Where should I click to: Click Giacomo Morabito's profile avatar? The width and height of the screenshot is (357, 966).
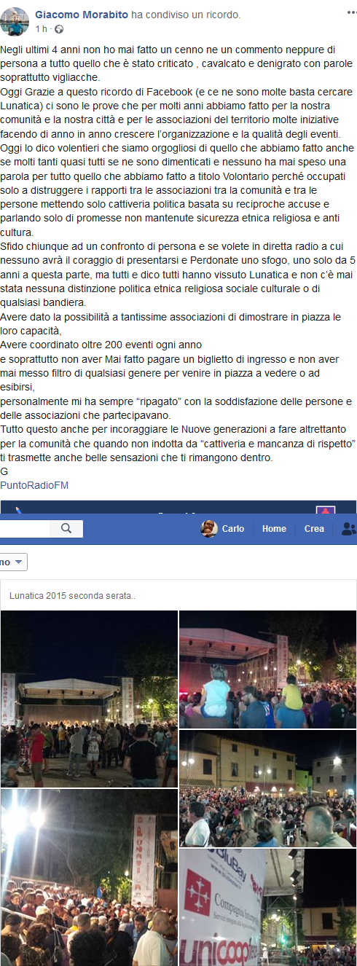click(x=15, y=23)
